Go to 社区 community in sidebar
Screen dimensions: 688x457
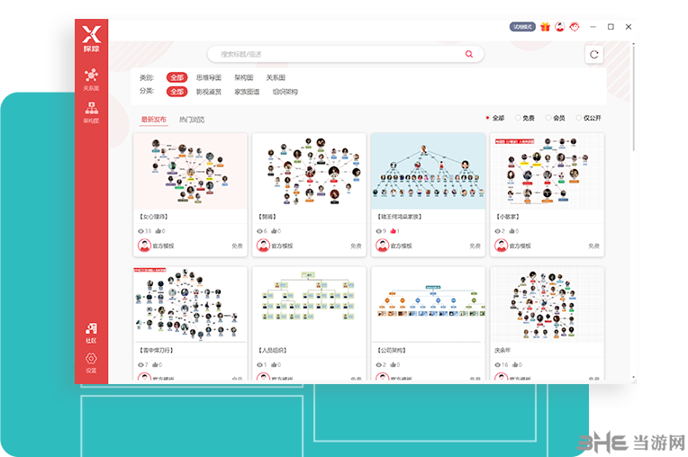pos(91,332)
